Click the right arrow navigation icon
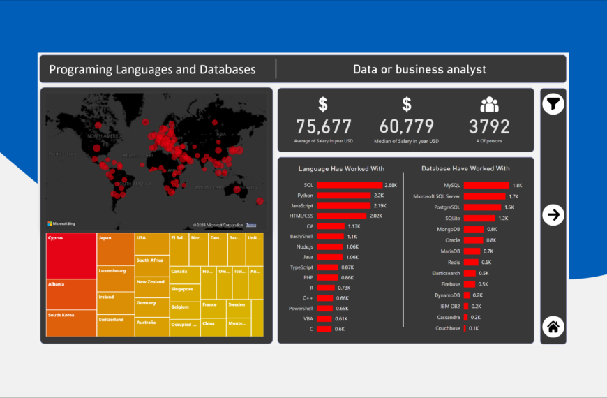Viewport: 607px width, 398px height. click(553, 214)
